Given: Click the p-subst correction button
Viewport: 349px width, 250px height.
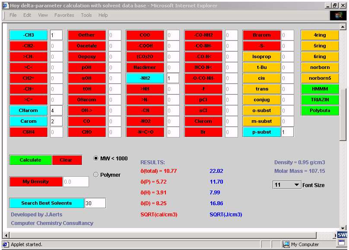Looking at the screenshot, I should [261, 132].
